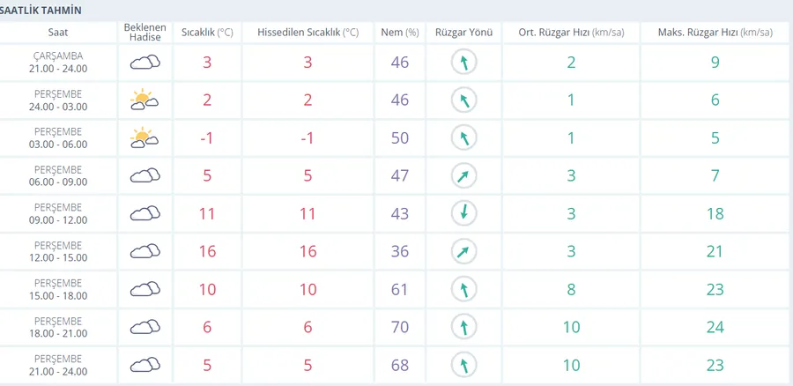Click the downward wind arrow for Perşembe 09.00 - 12.00
The image size is (793, 386).
463,213
